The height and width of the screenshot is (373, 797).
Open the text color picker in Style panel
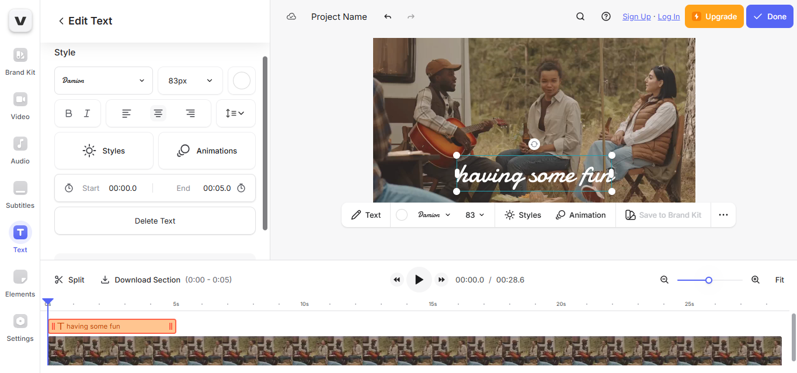[x=242, y=81]
